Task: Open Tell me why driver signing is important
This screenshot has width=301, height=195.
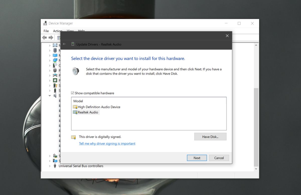Action: (107, 143)
